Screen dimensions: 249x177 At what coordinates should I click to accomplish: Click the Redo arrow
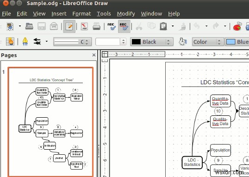click(216, 26)
